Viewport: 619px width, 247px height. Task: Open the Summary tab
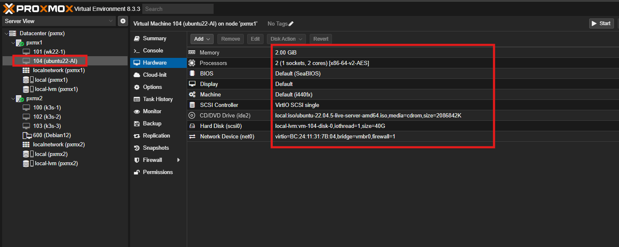pyautogui.click(x=158, y=39)
